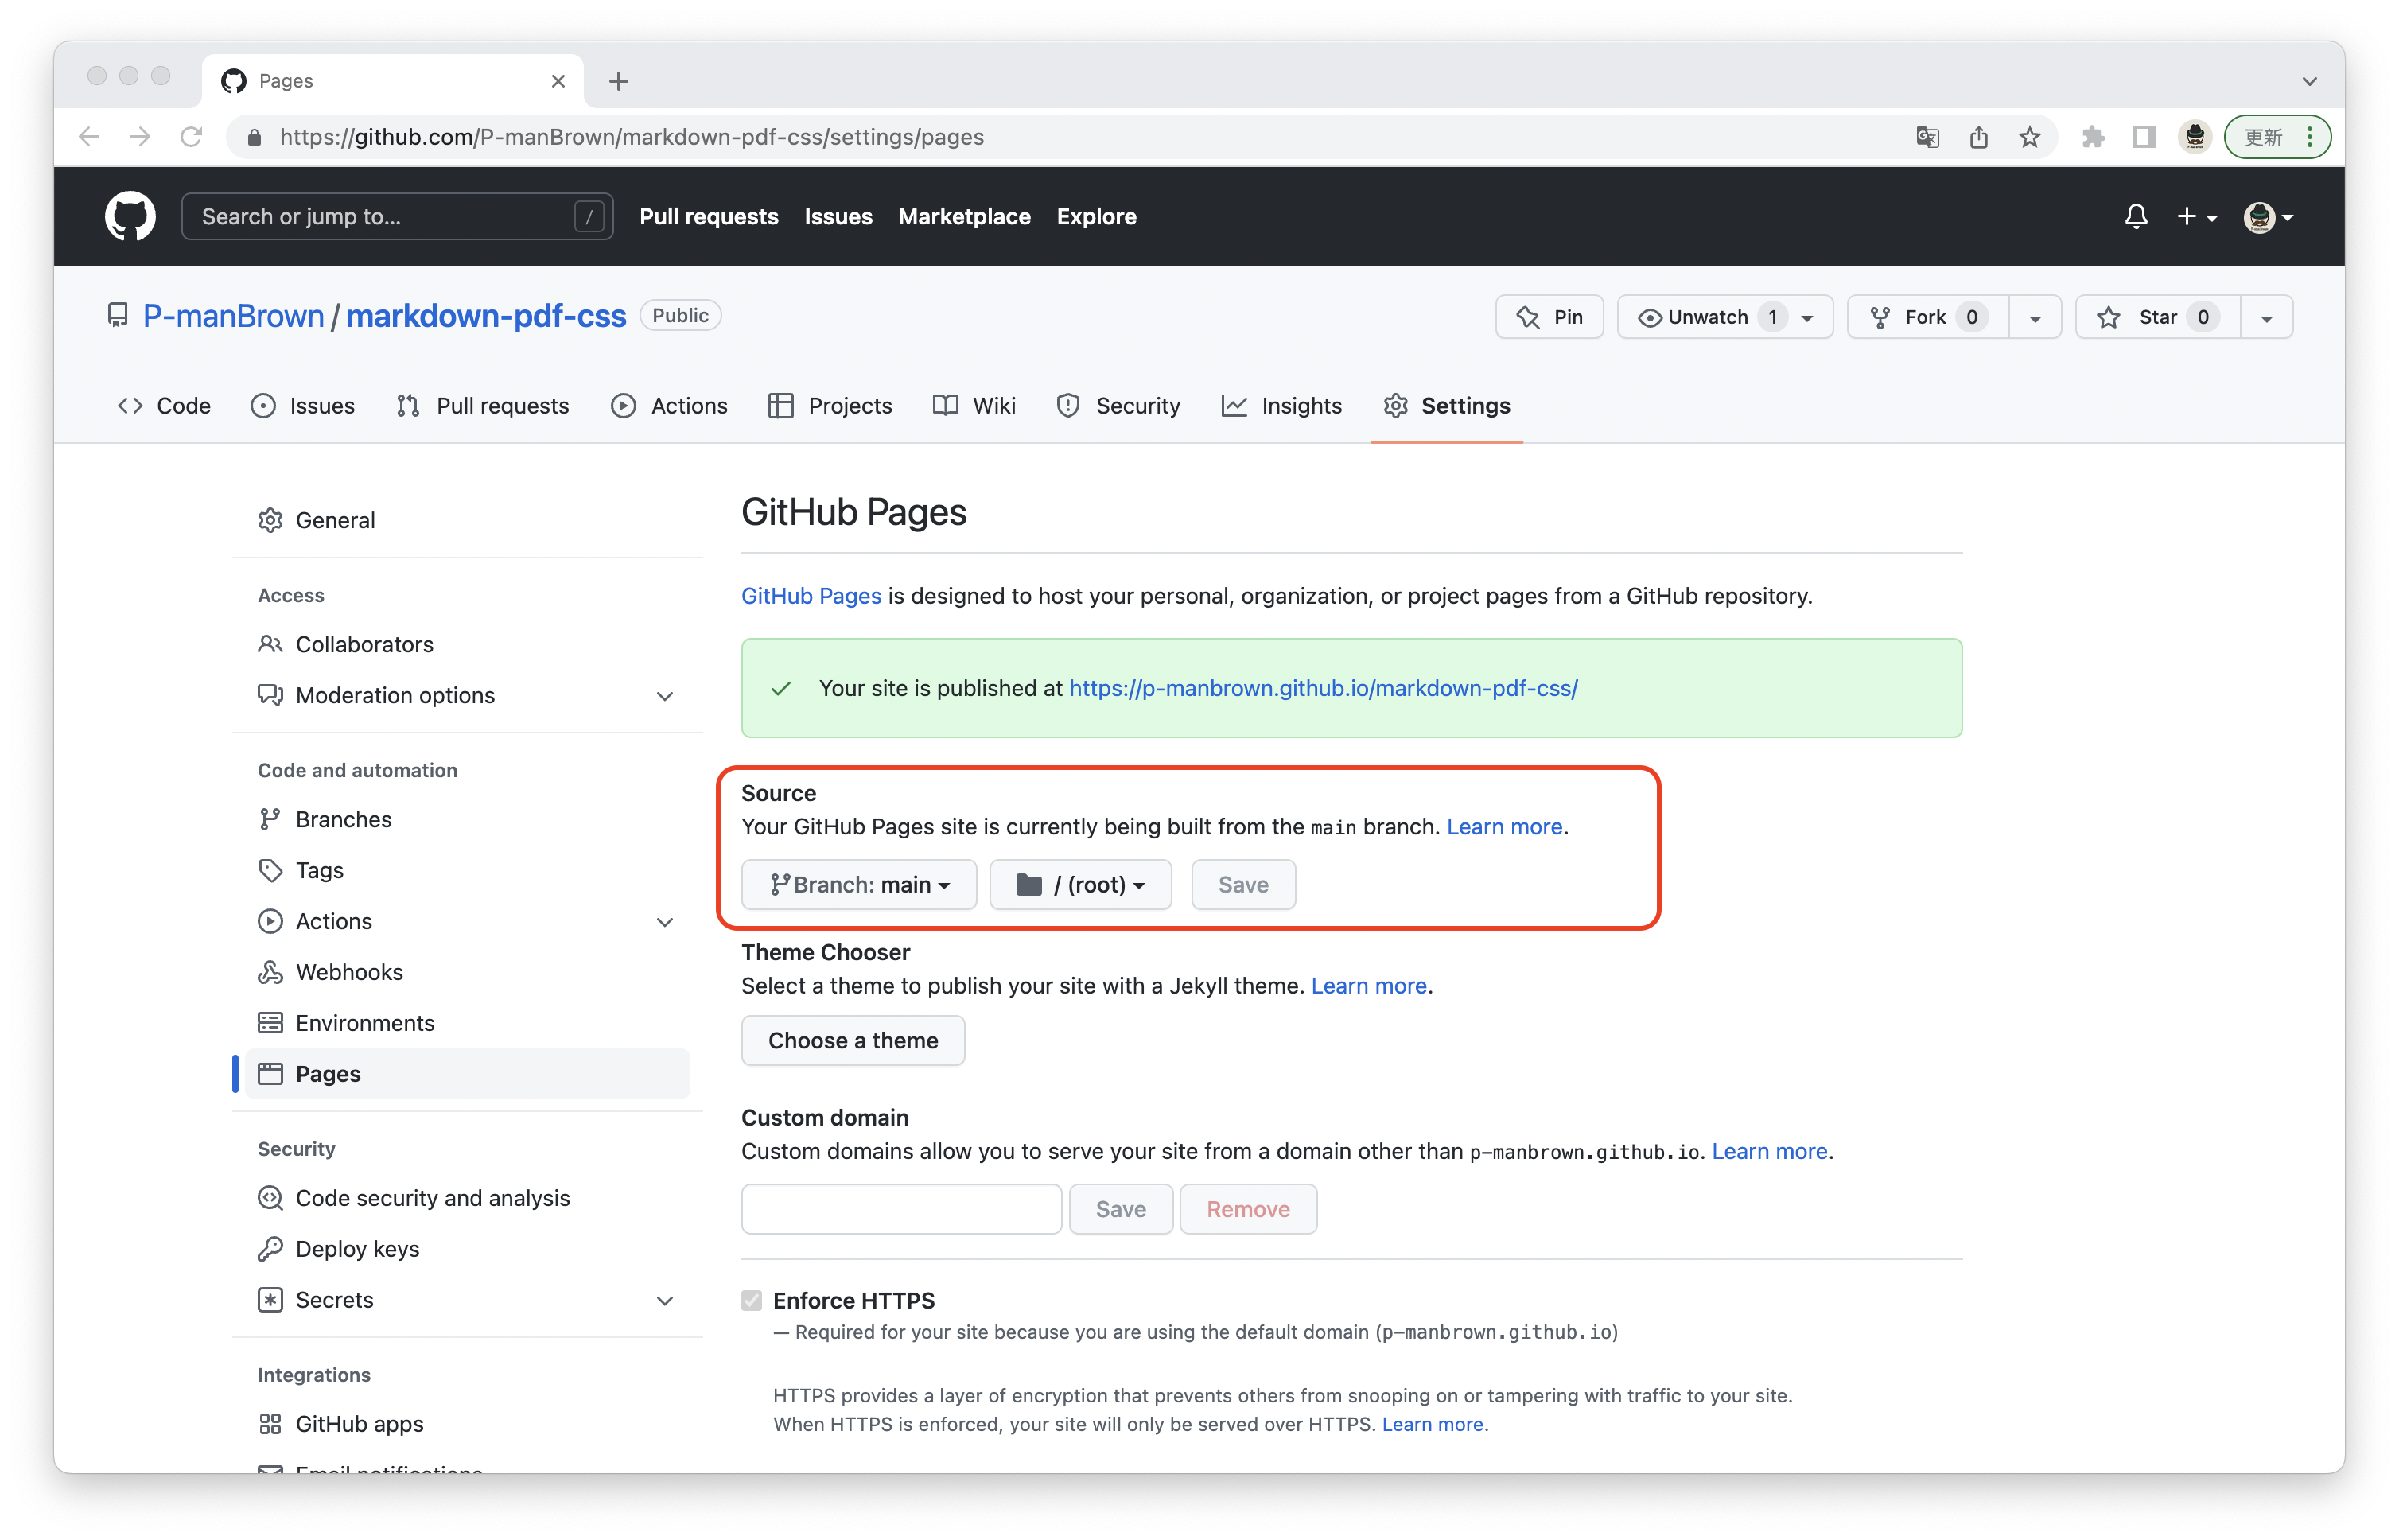Open the / (root) folder dropdown
This screenshot has width=2399, height=1540.
tap(1080, 885)
